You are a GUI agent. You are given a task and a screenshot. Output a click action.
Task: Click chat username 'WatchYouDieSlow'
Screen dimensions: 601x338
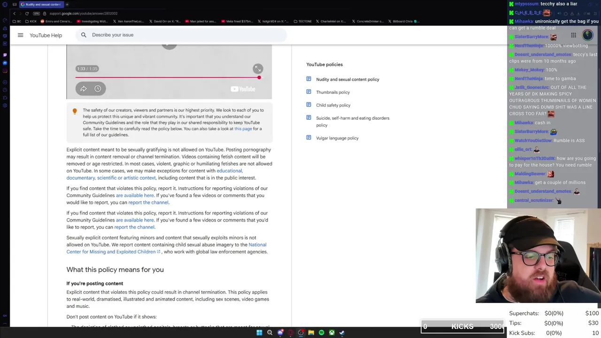[533, 141]
